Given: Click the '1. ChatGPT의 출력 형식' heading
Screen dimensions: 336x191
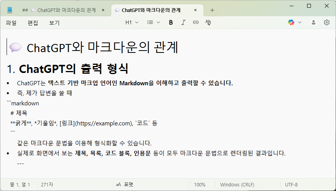Looking at the screenshot, I should pyautogui.click(x=68, y=69).
